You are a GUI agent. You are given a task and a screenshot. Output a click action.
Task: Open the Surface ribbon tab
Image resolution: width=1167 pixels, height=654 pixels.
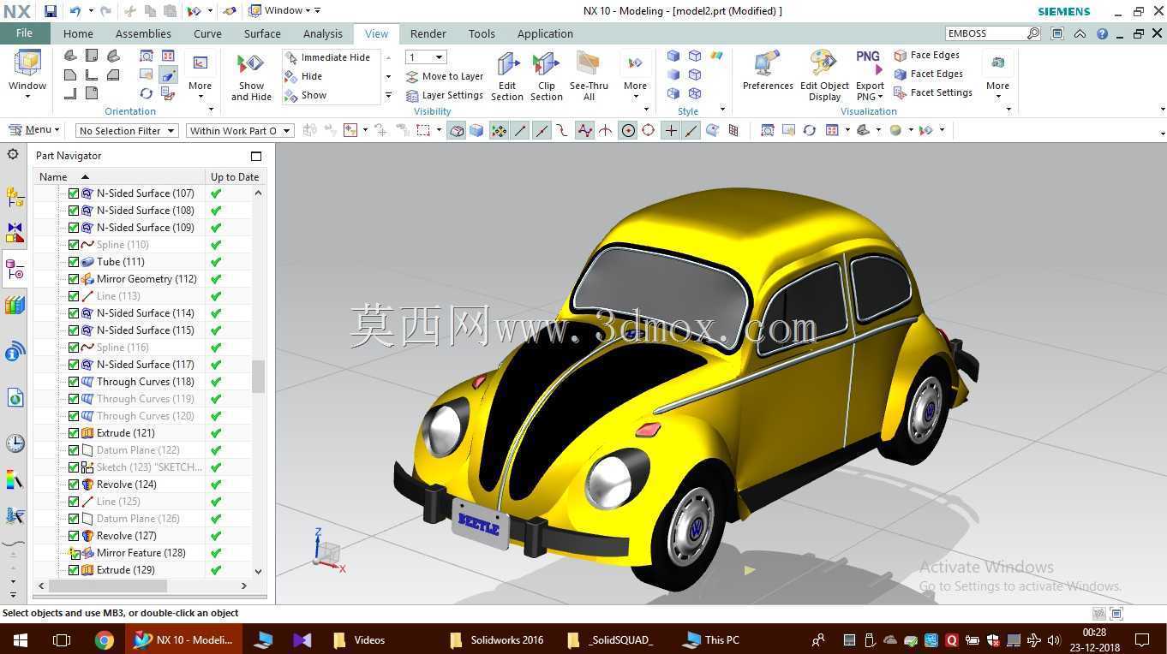[262, 33]
